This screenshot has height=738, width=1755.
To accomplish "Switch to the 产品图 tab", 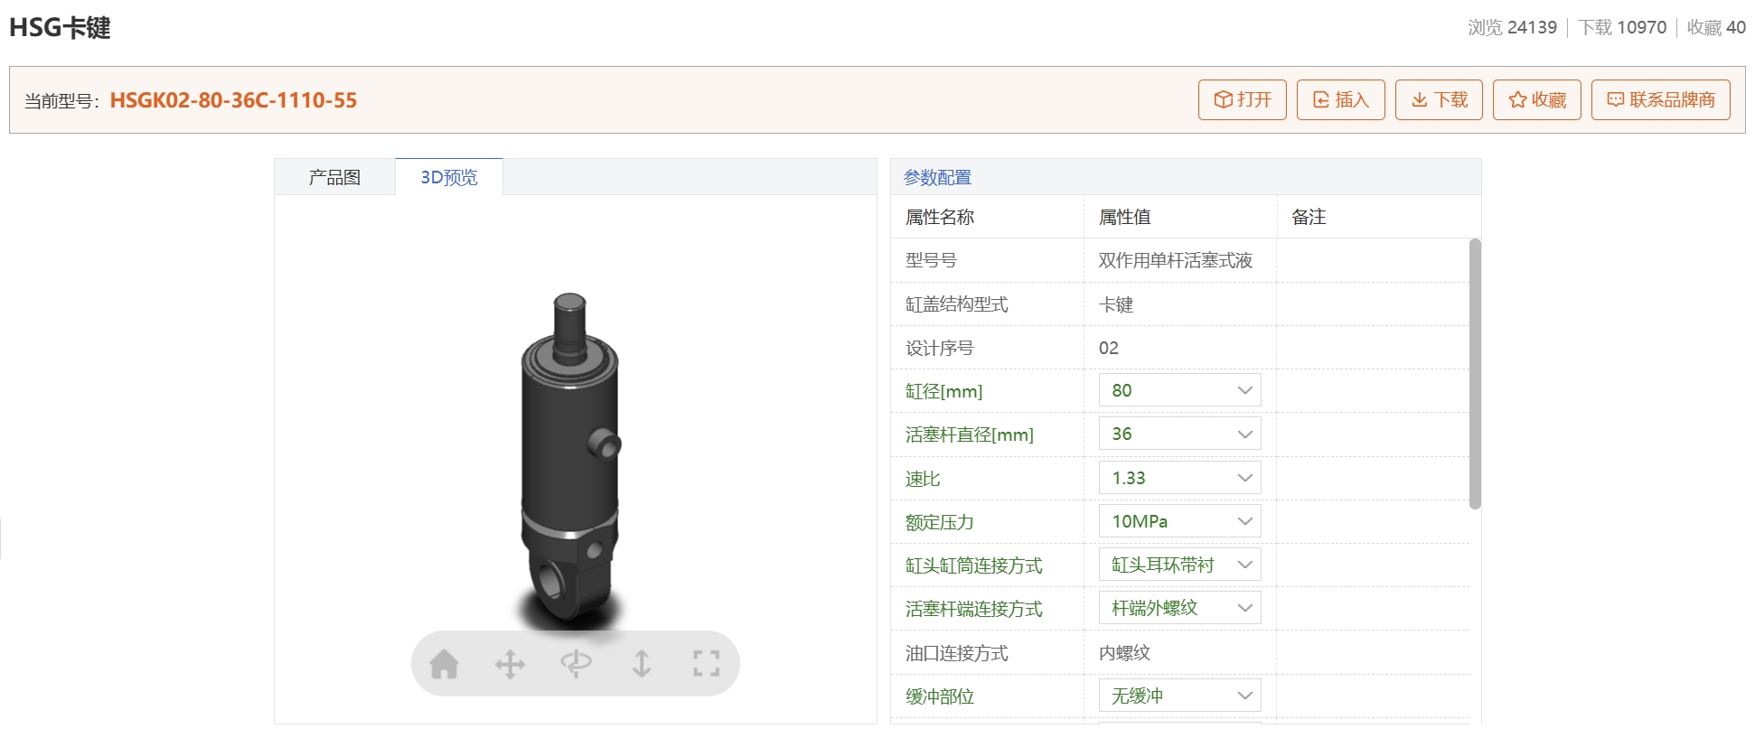I will tap(334, 177).
